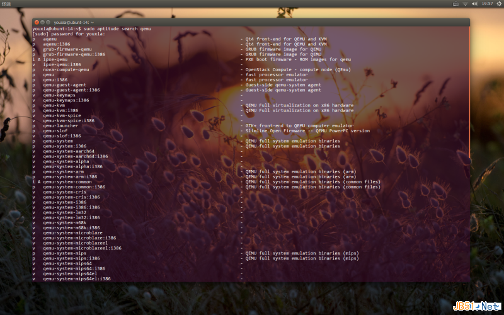Click the package name 'qemu-system'

click(58, 141)
